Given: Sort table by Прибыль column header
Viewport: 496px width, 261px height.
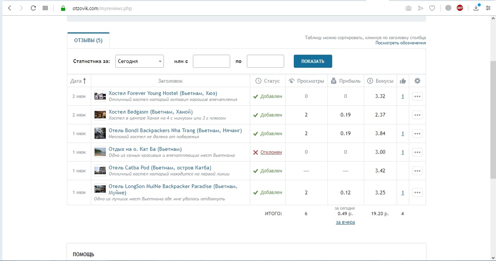Looking at the screenshot, I should coord(346,81).
